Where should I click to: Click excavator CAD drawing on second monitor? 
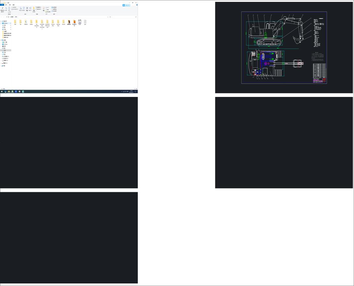pyautogui.click(x=284, y=48)
